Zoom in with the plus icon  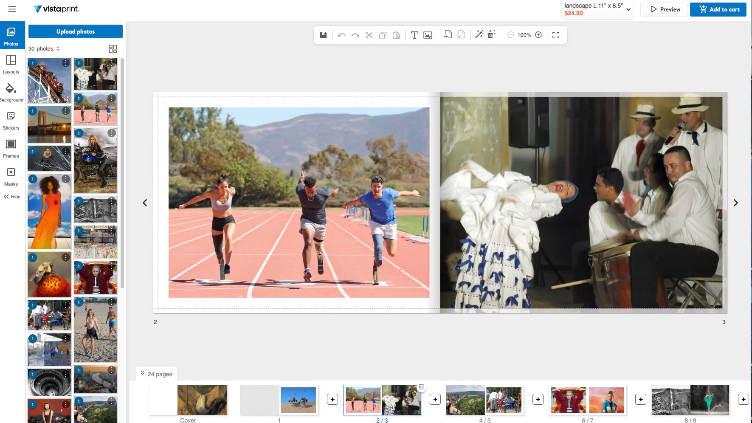pos(538,35)
